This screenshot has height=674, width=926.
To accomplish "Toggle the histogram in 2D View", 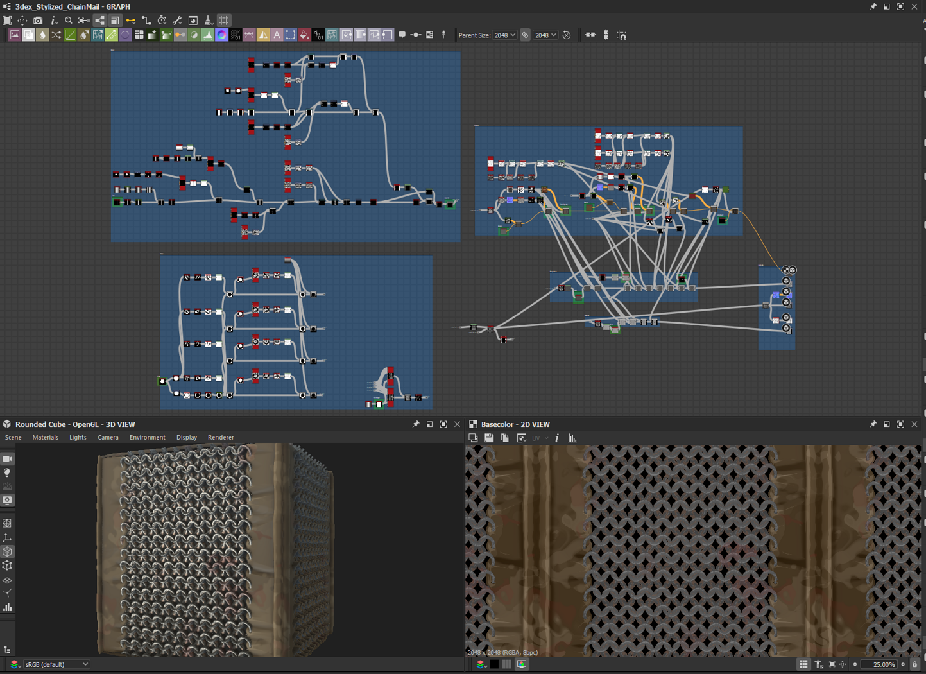I will click(x=572, y=438).
